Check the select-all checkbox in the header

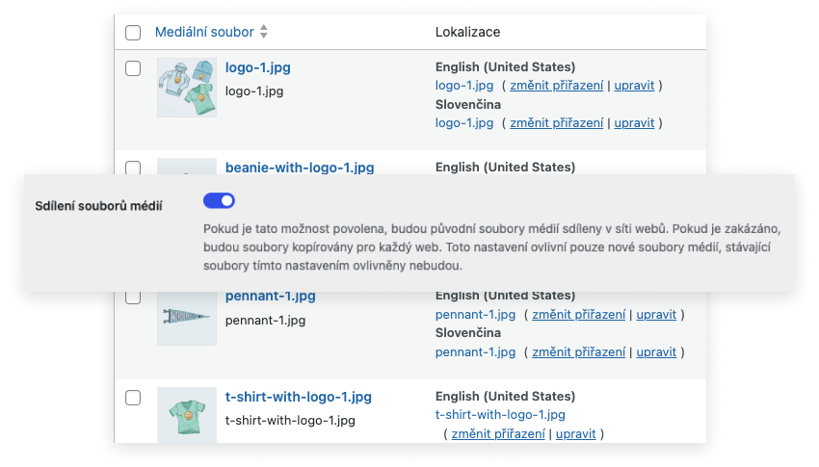pos(133,33)
